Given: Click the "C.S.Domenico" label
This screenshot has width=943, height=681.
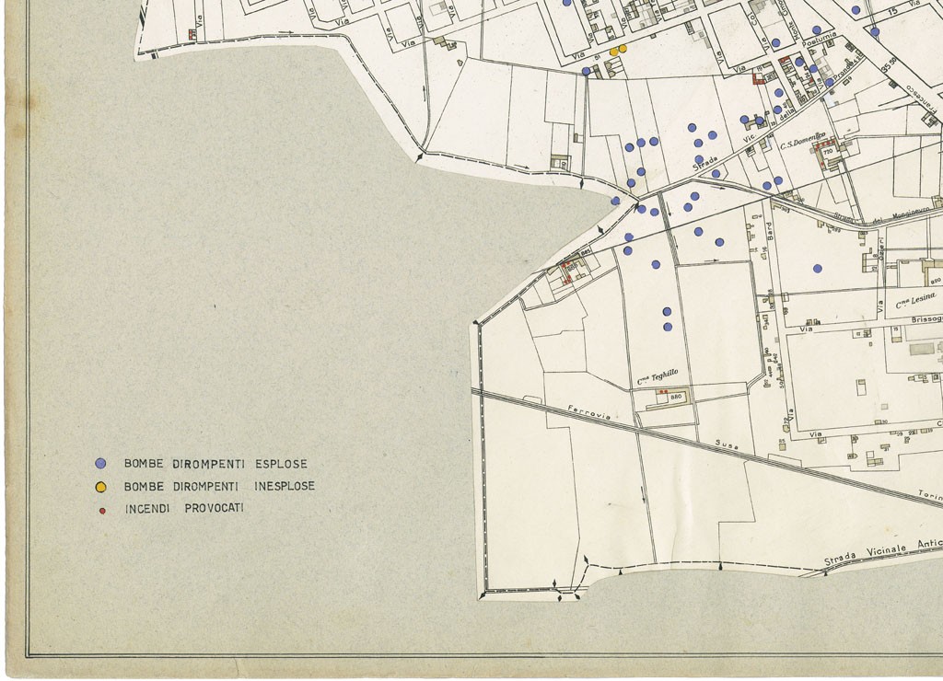Looking at the screenshot, I should pos(803,140).
